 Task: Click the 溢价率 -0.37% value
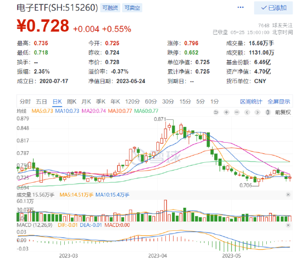(x=119, y=71)
